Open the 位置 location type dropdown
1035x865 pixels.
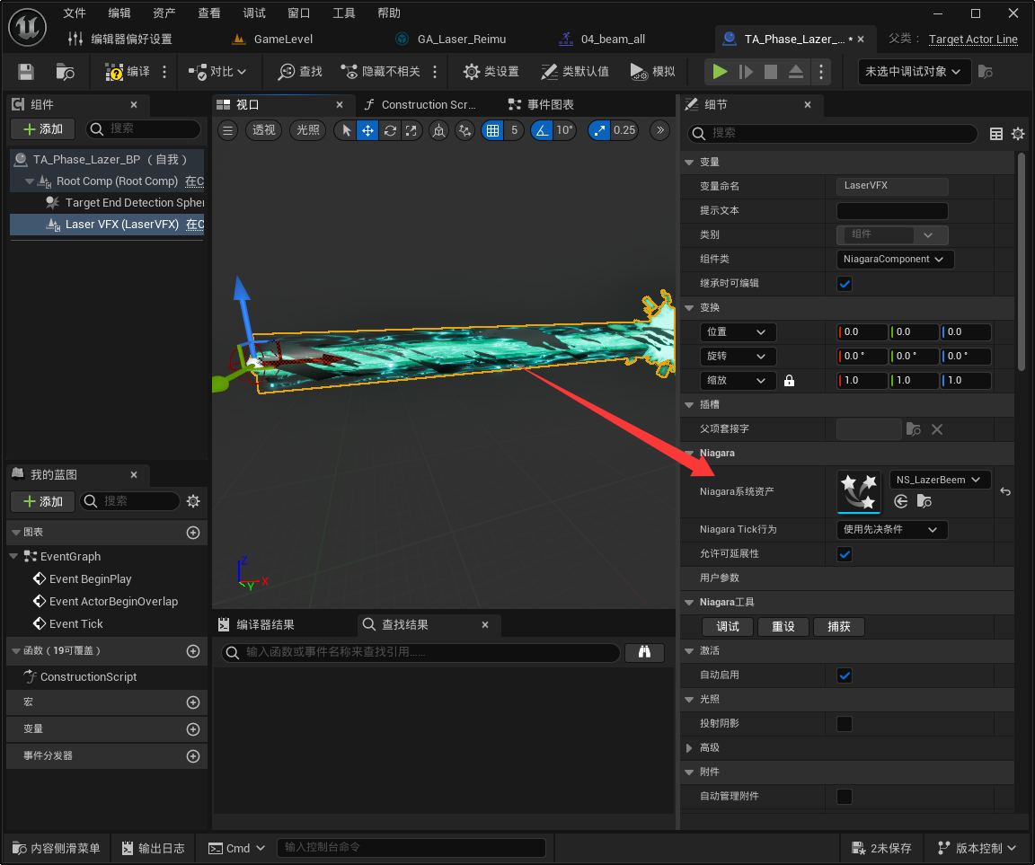(x=738, y=331)
